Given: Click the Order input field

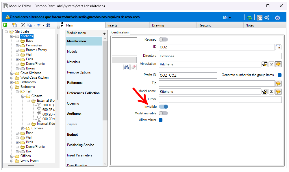Looking at the screenshot, I should pyautogui.click(x=220, y=100).
